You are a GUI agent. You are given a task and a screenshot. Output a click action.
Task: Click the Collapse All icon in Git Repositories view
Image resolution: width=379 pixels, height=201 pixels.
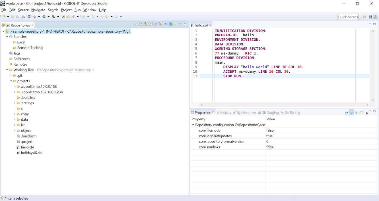[x=135, y=24]
